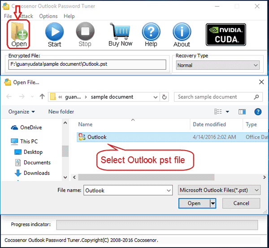The image size is (269, 248).
Task: Click the navigation pane vertical scrollbar thumb
Action: (x=65, y=151)
